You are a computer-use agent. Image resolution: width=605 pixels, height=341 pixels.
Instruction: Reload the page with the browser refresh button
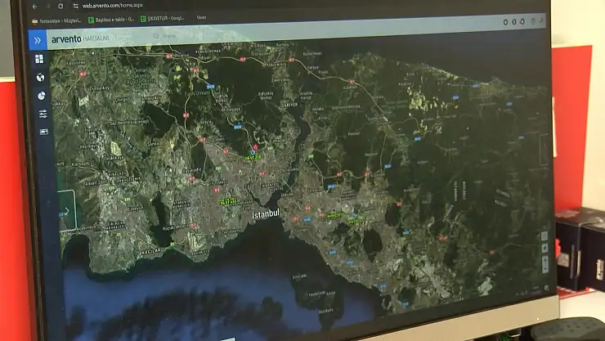click(61, 5)
